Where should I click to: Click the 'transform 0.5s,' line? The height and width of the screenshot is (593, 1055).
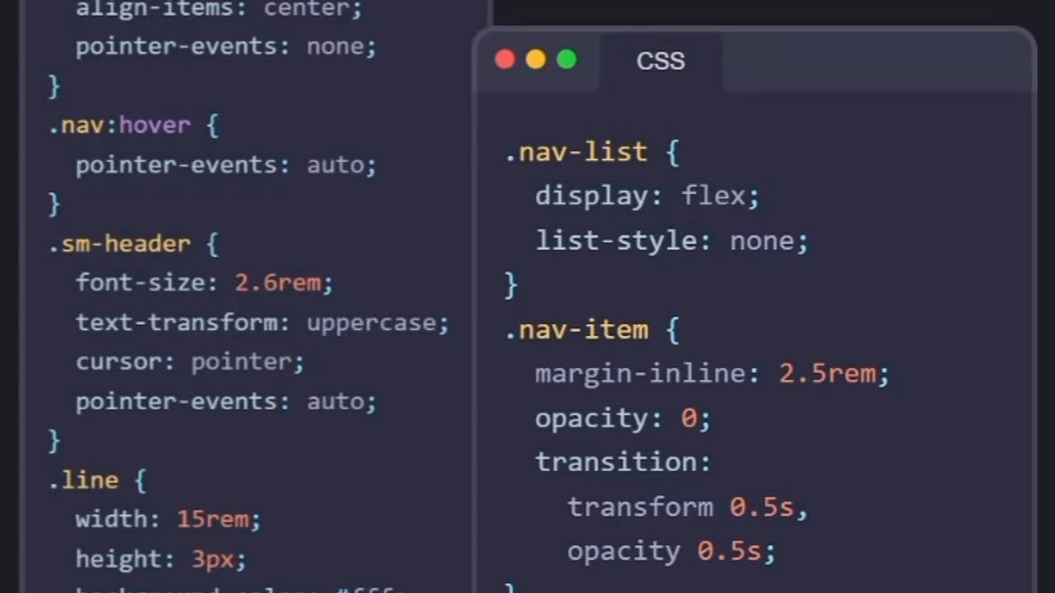click(688, 507)
